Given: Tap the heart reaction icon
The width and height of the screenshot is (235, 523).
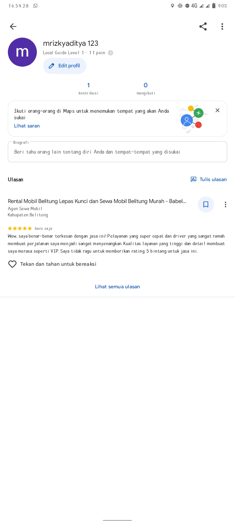Looking at the screenshot, I should pyautogui.click(x=12, y=264).
